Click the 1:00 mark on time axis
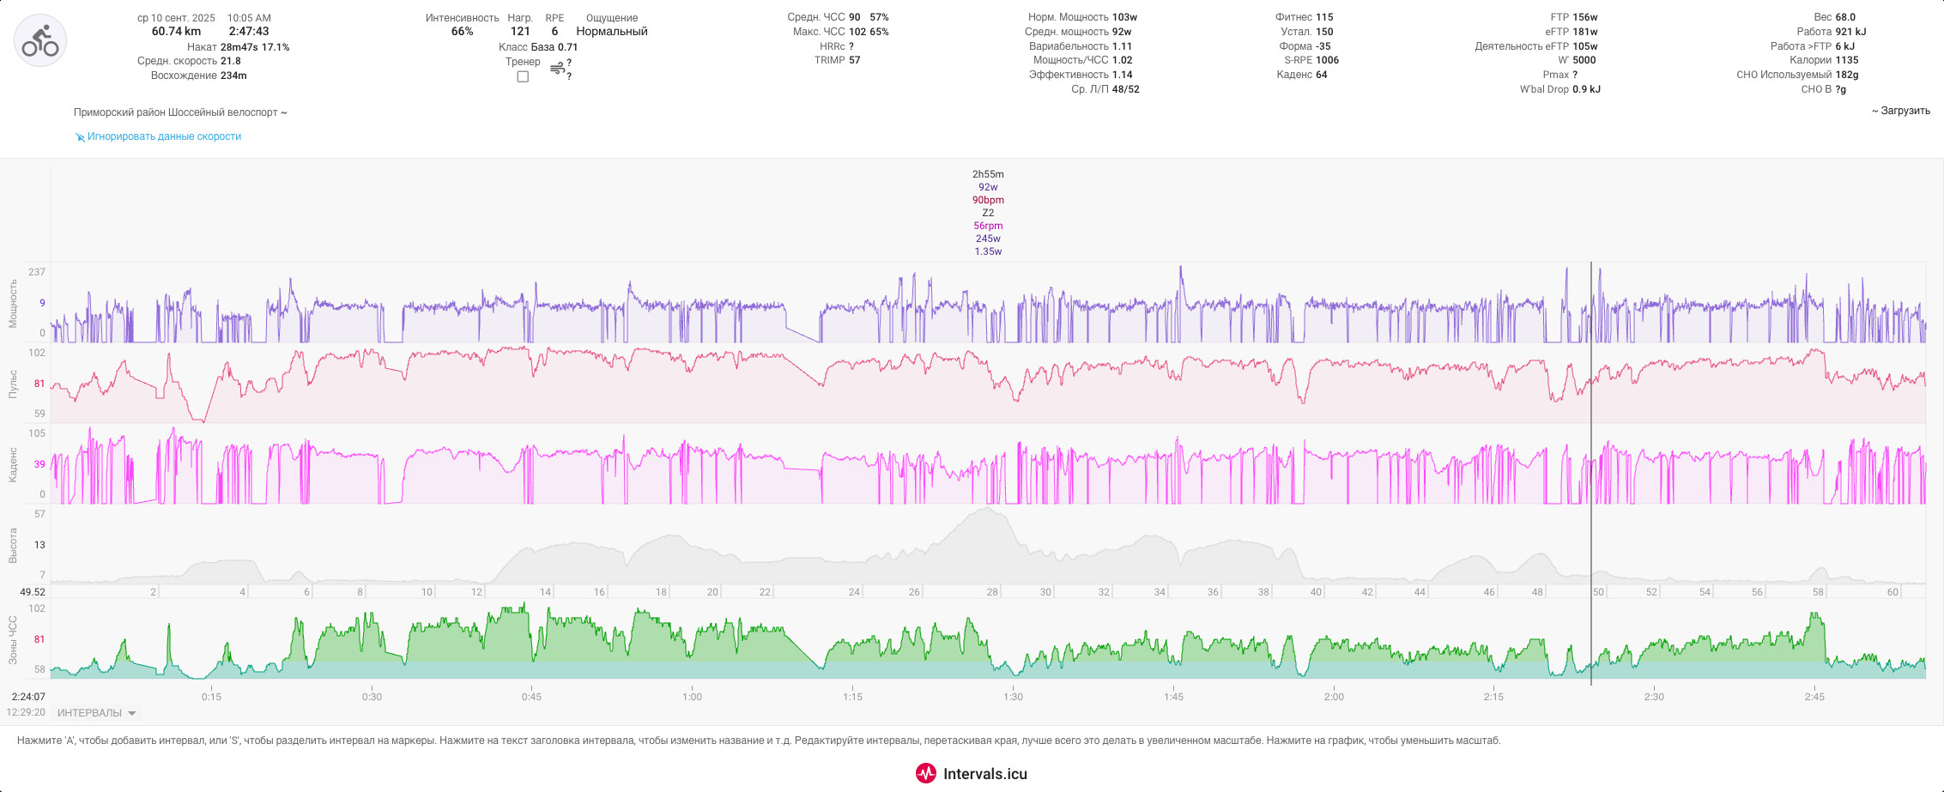The image size is (1944, 792). 692,697
